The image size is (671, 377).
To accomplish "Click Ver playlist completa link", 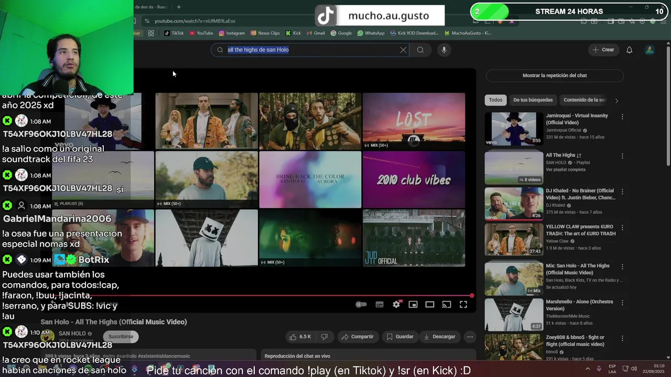I will tap(566, 170).
